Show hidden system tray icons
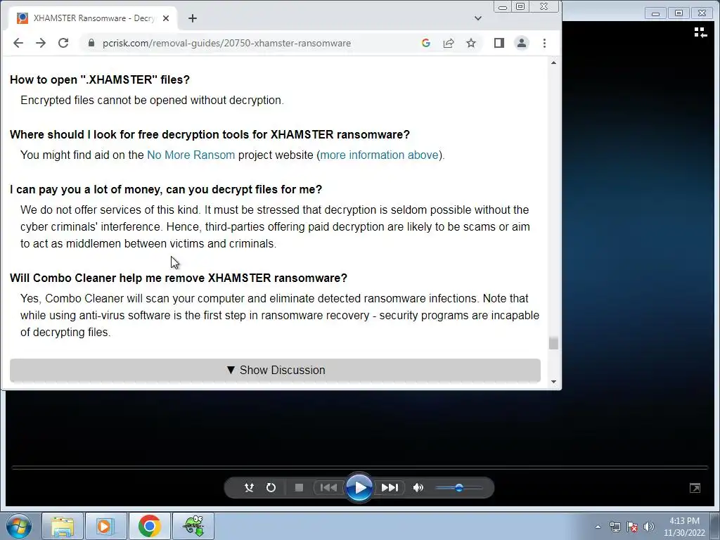The image size is (720, 540). [598, 527]
